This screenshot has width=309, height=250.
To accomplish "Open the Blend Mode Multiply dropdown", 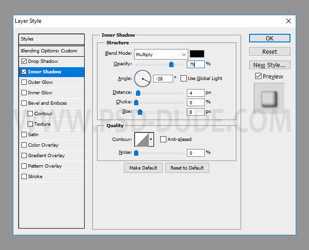I will pyautogui.click(x=161, y=54).
